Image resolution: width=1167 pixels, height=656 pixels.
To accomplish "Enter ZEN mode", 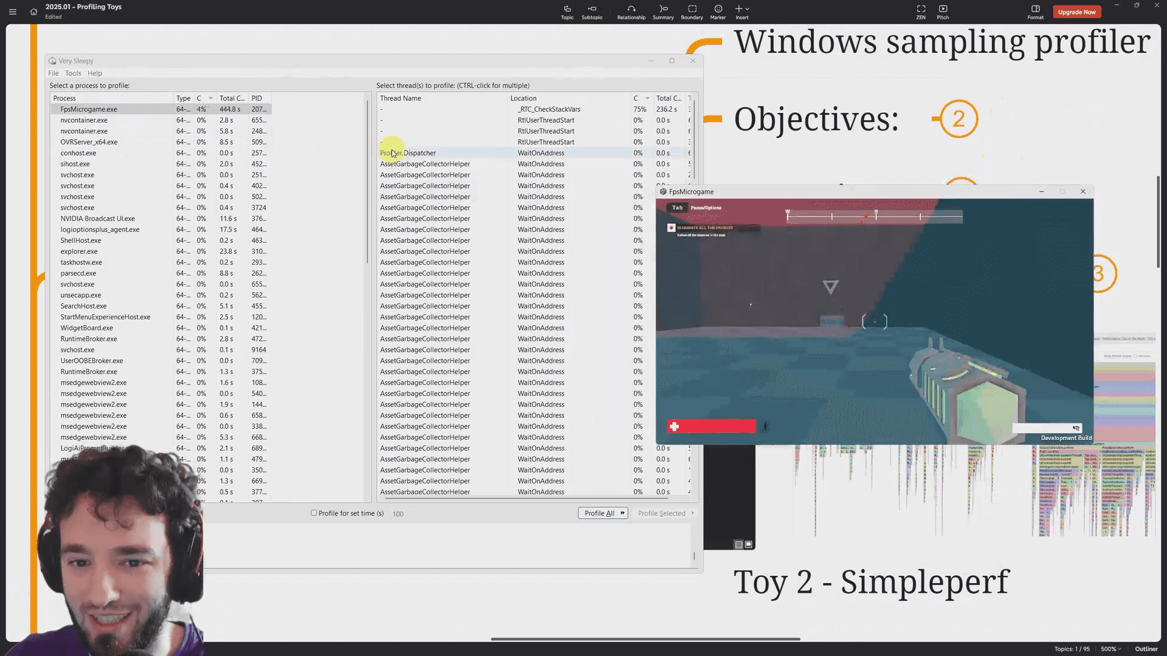I will (x=921, y=12).
